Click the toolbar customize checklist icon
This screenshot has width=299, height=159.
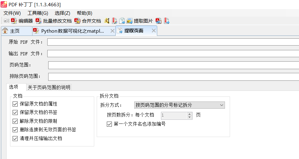tap(7, 20)
